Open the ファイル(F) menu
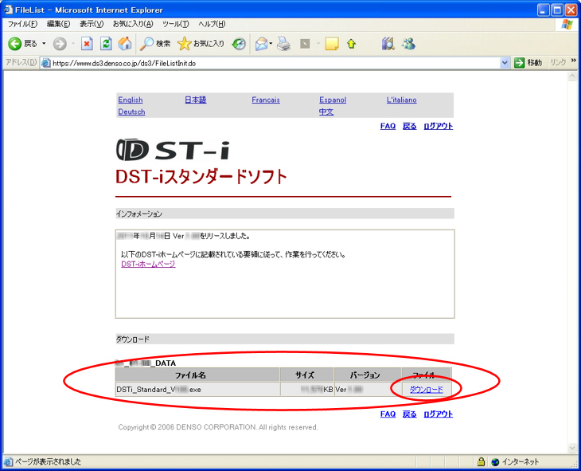Screen dimensions: 581x471 click(22, 24)
